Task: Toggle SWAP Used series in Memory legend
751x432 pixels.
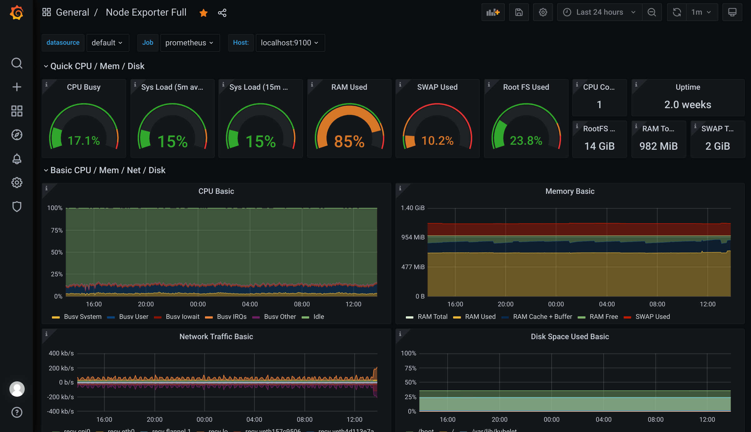Action: pyautogui.click(x=652, y=317)
